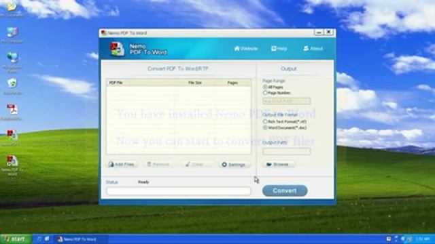Open My Documents desktop icon

click(12, 9)
